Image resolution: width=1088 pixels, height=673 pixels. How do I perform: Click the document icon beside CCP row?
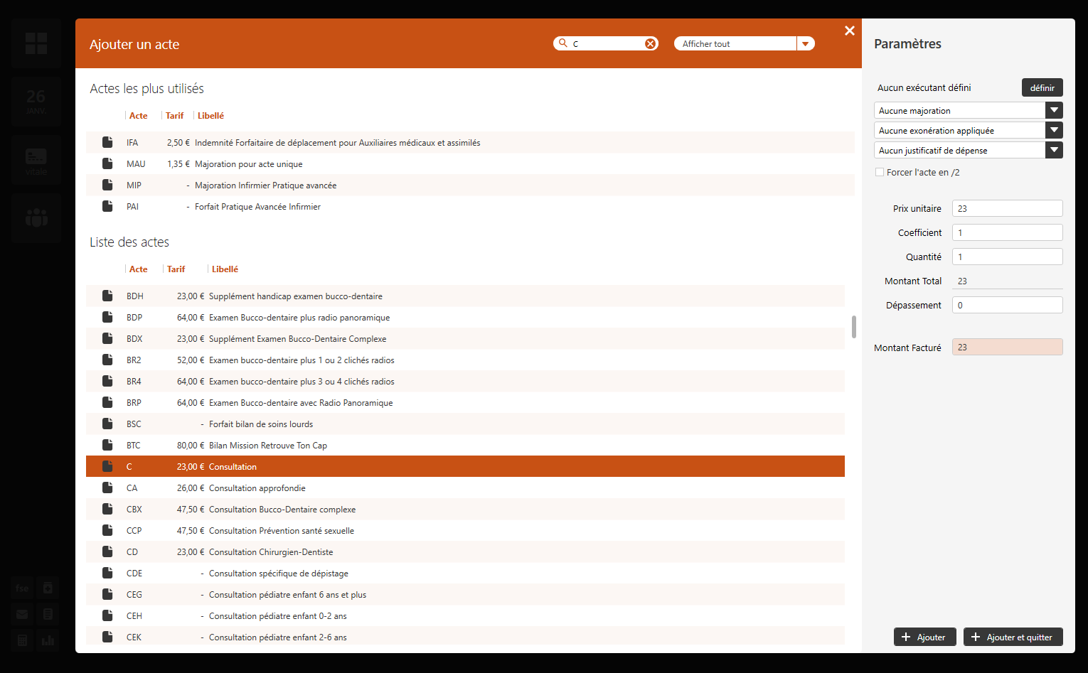point(107,530)
